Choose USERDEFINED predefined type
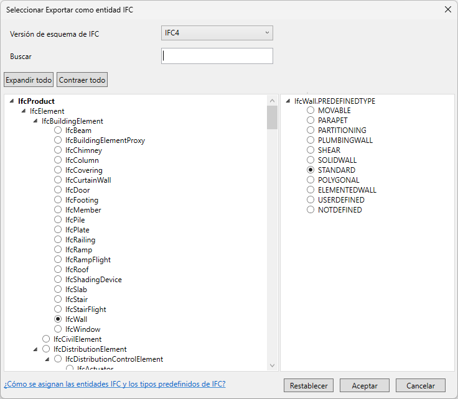This screenshot has width=458, height=399. (311, 200)
